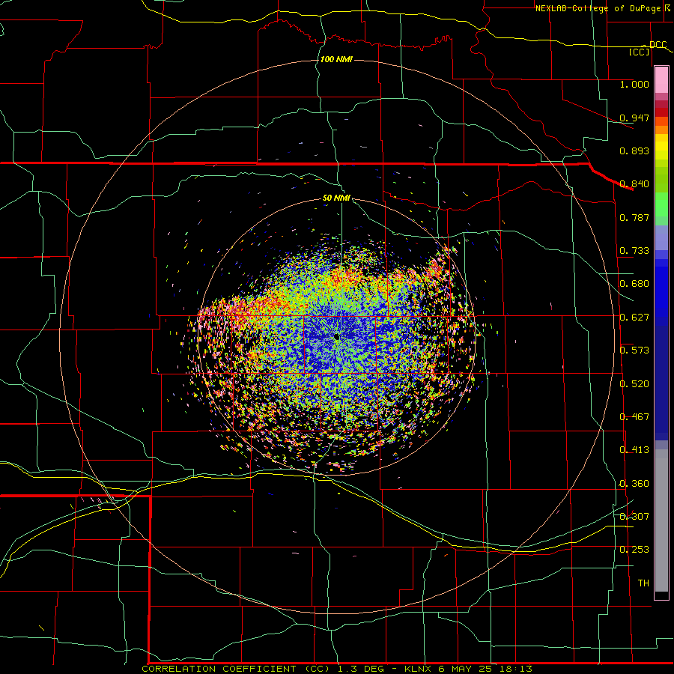The height and width of the screenshot is (674, 674).
Task: Click the 0.680 scale value
Action: click(x=634, y=284)
